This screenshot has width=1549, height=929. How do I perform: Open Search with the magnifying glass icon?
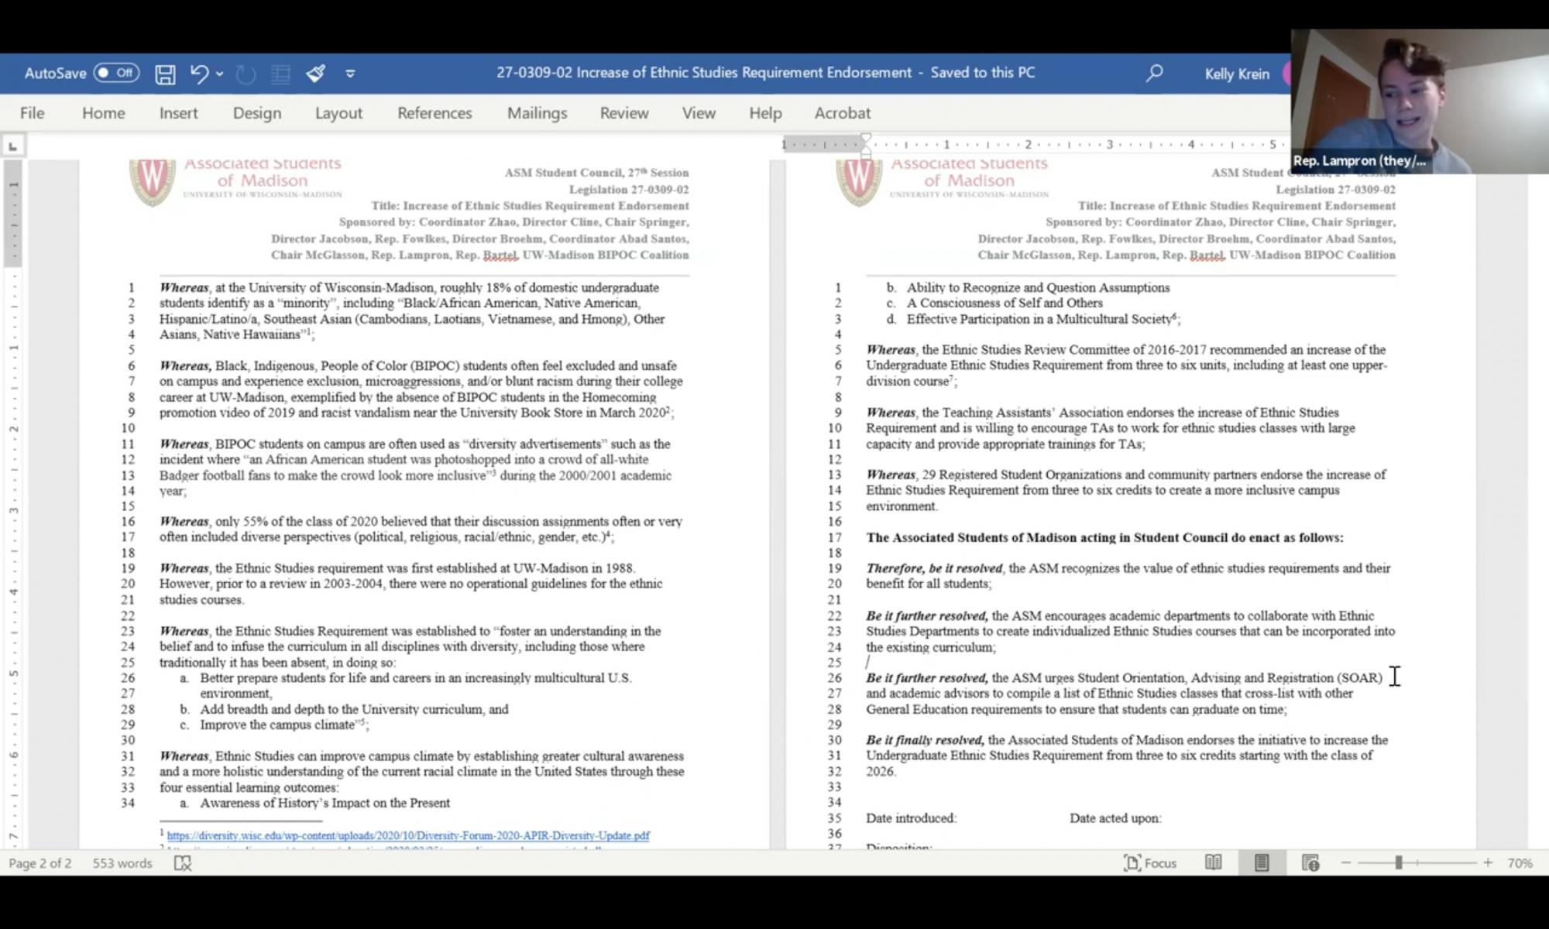pyautogui.click(x=1154, y=73)
